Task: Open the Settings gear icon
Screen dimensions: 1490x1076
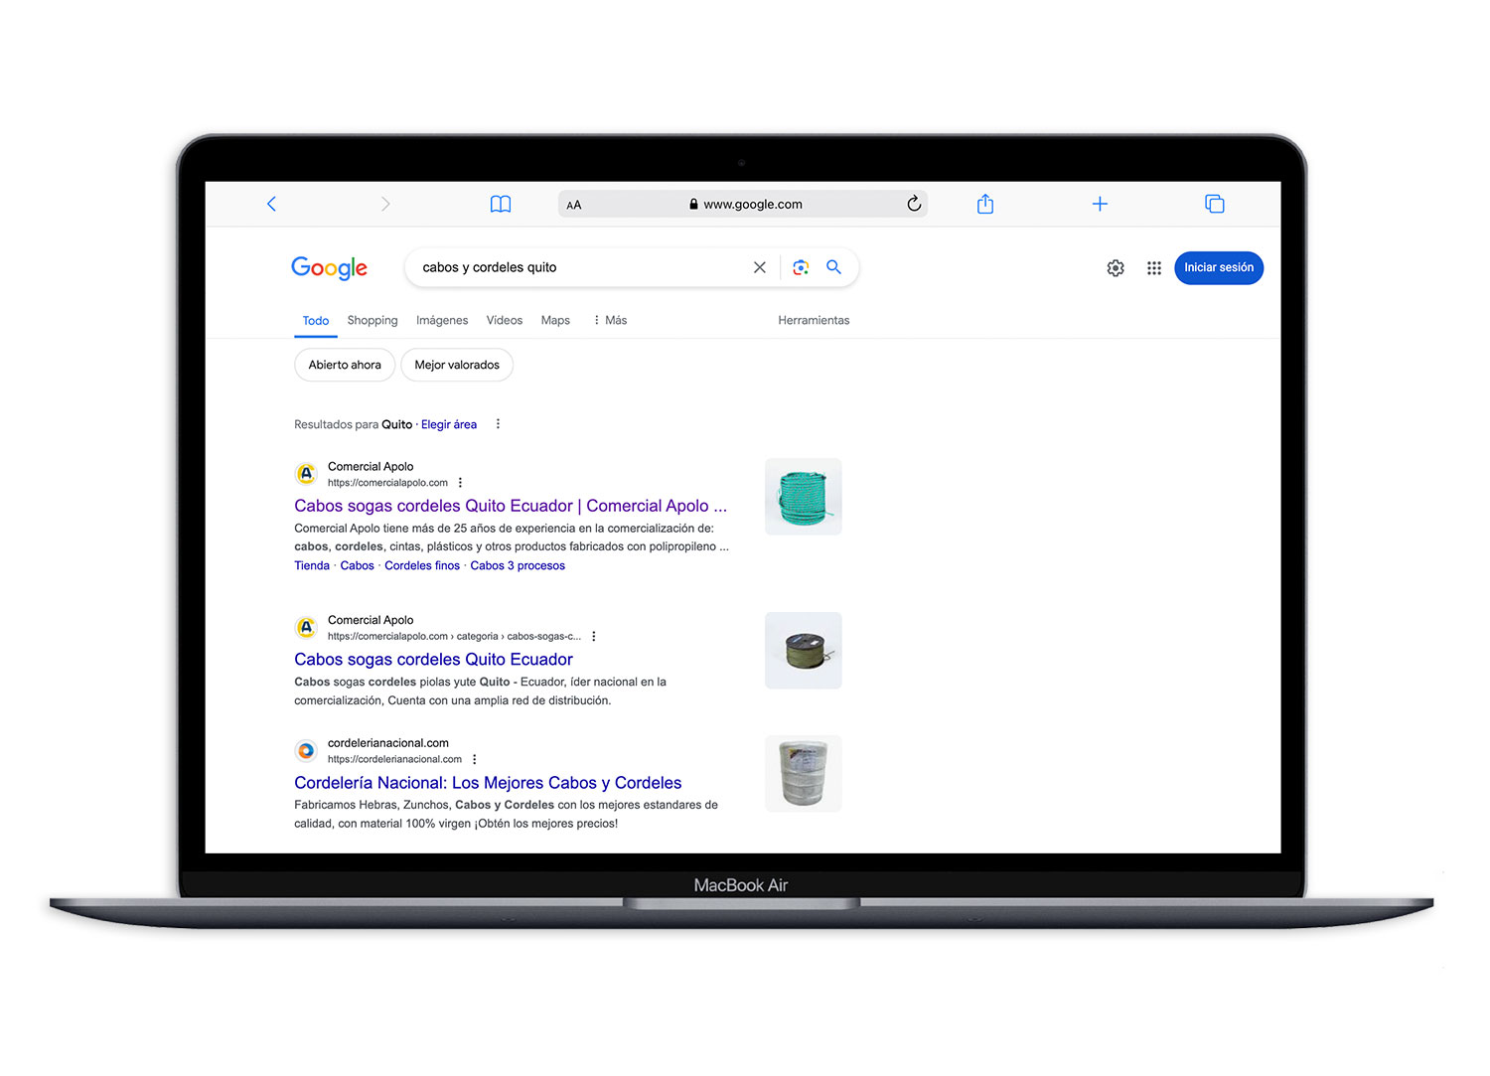Action: pyautogui.click(x=1116, y=268)
